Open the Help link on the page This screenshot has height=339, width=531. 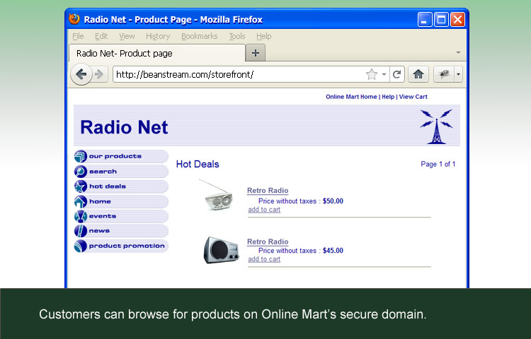388,97
